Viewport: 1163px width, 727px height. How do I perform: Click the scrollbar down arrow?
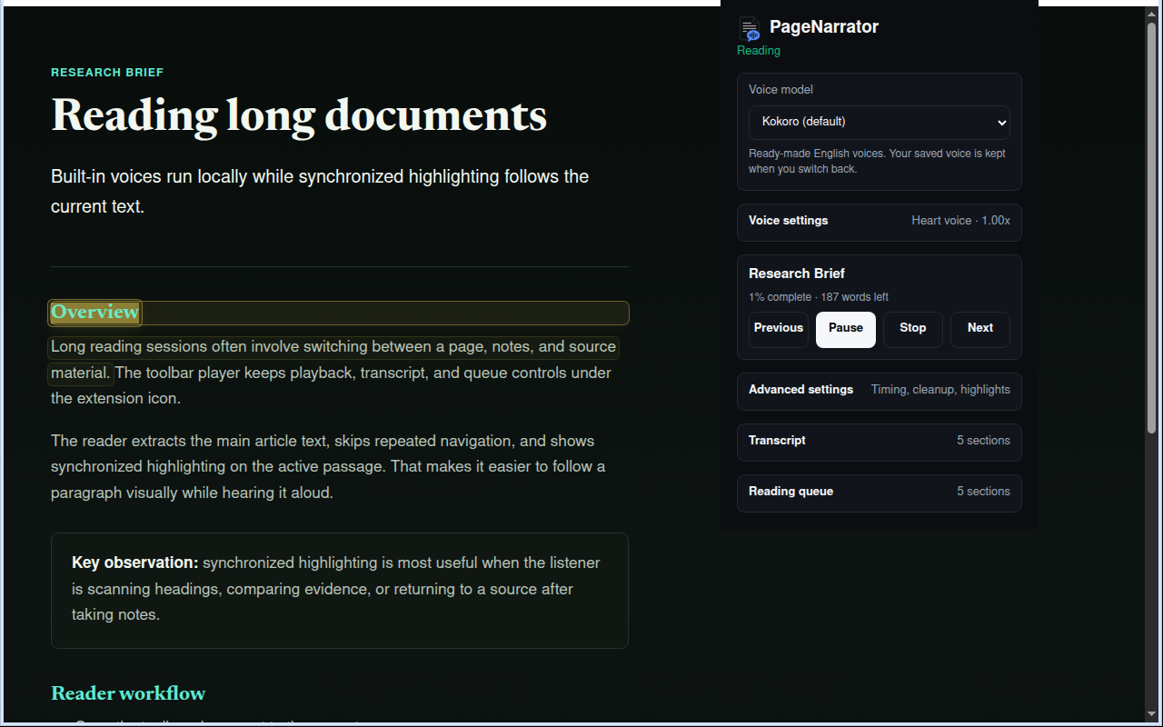tap(1151, 713)
